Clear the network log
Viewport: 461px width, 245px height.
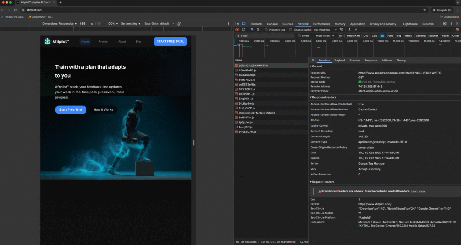244,30
